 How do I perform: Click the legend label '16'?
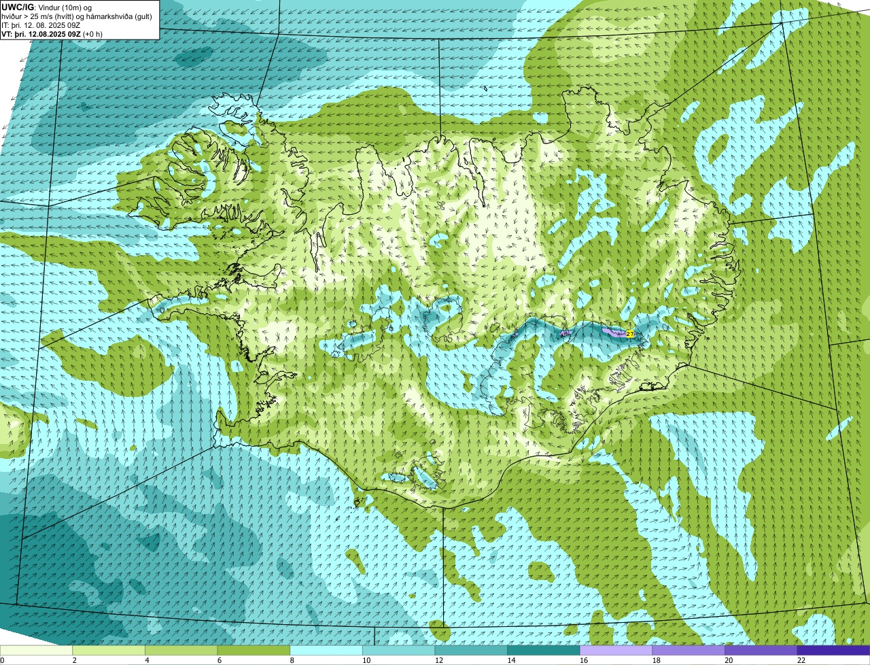coord(583,660)
